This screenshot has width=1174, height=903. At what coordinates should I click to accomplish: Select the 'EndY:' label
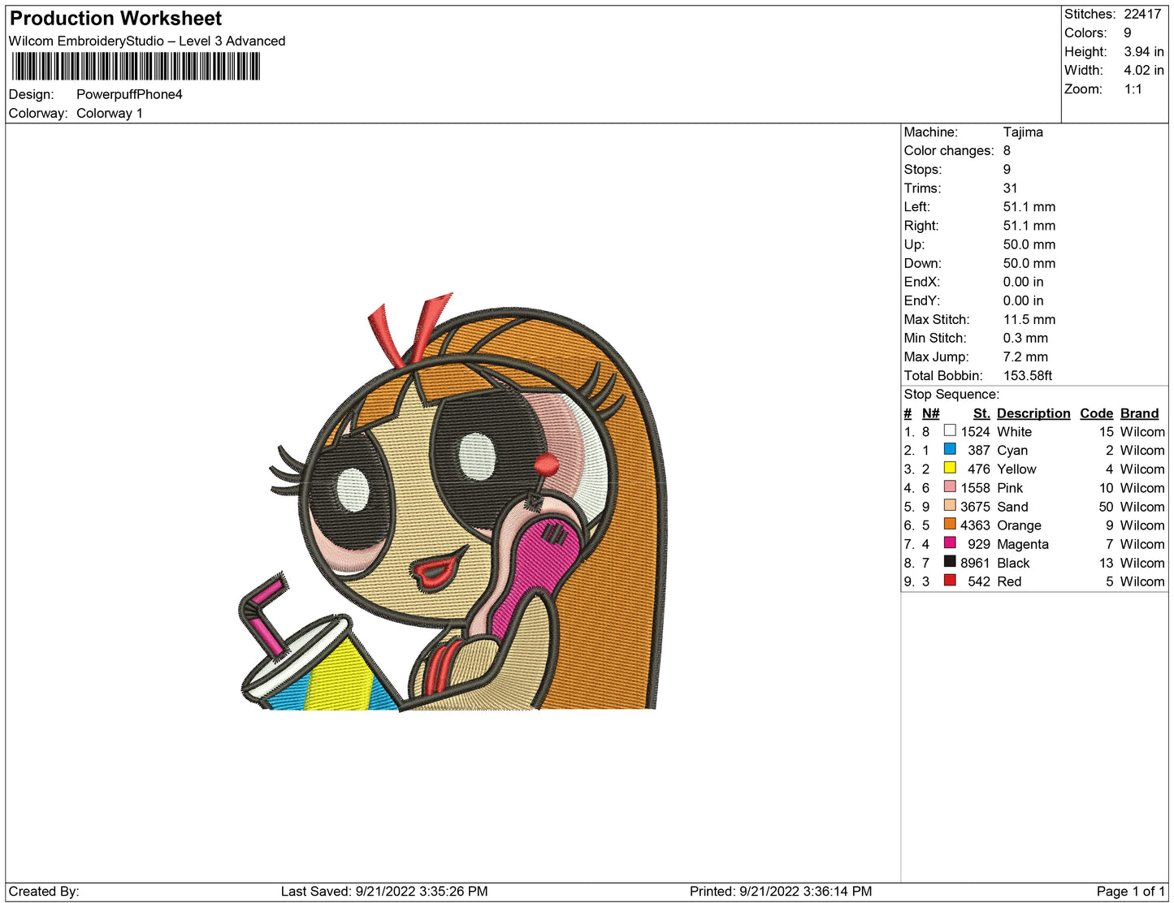tap(922, 300)
